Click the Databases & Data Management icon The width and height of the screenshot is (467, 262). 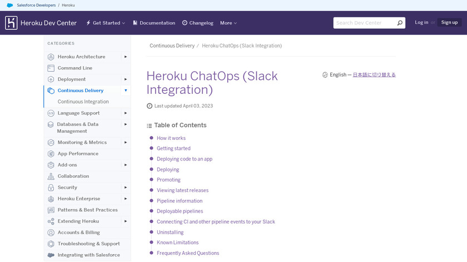(51, 124)
